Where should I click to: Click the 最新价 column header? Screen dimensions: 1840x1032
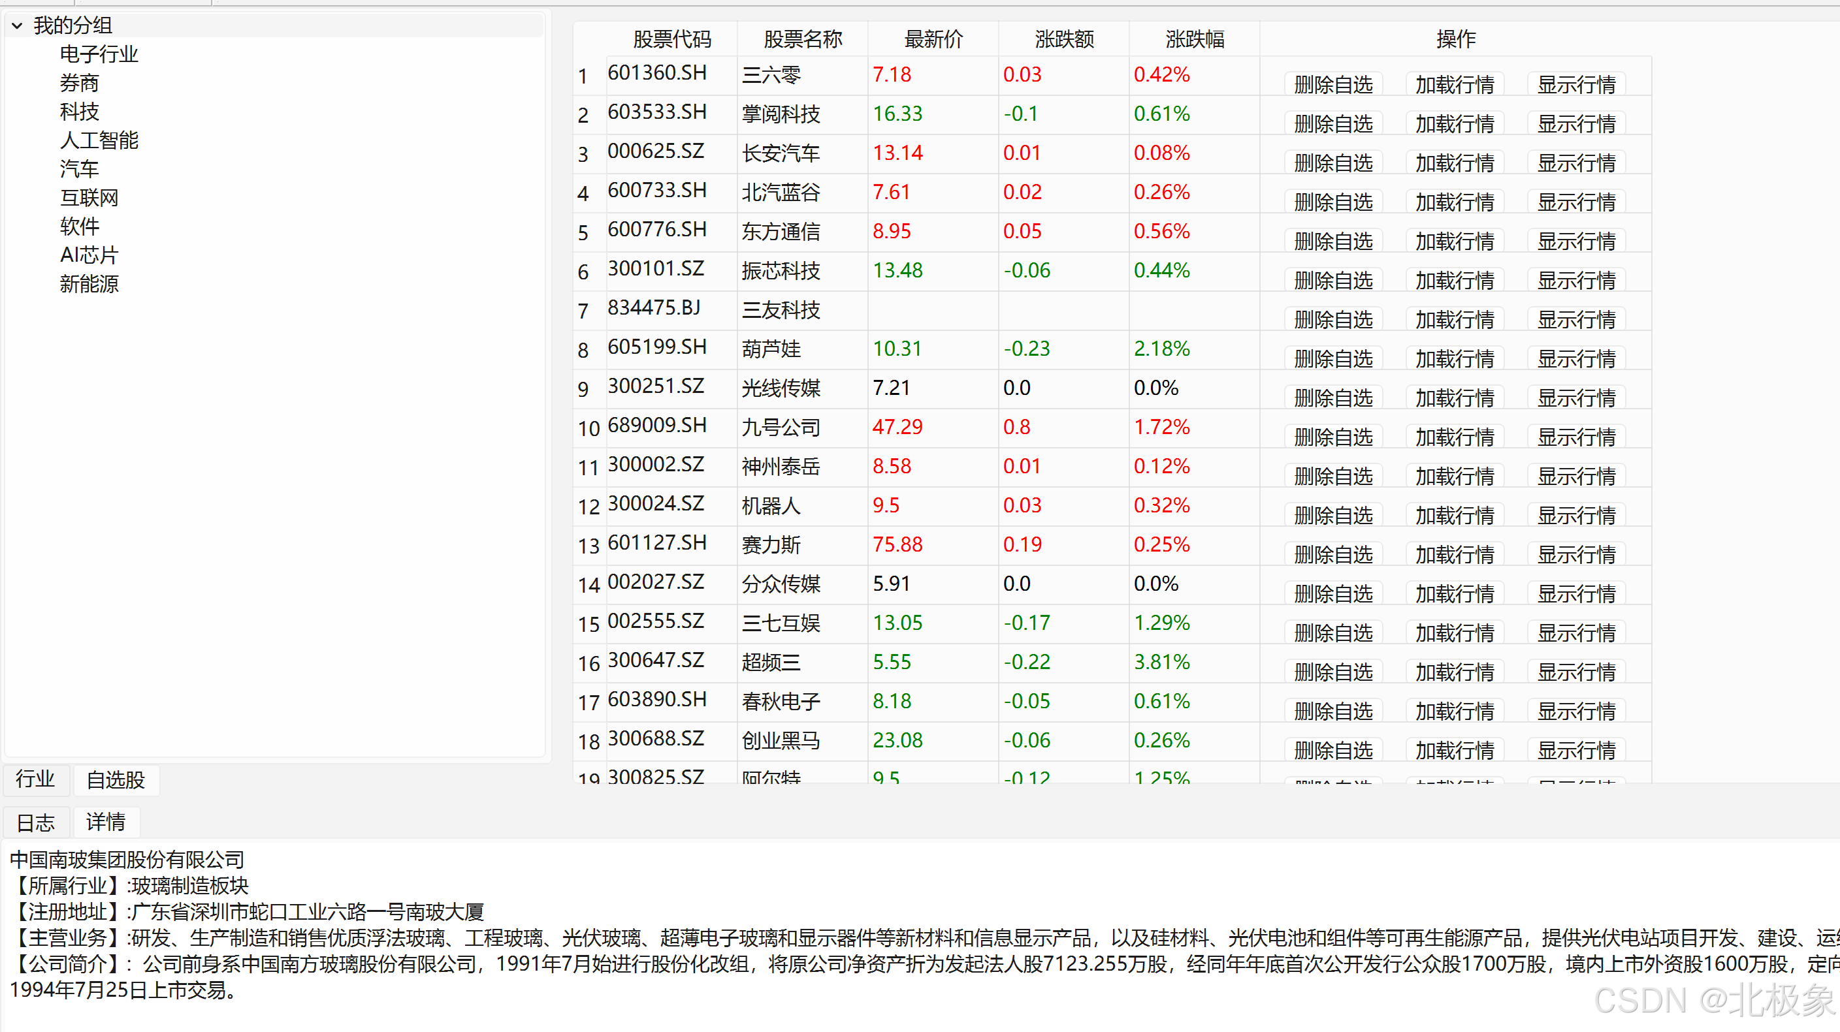coord(933,39)
